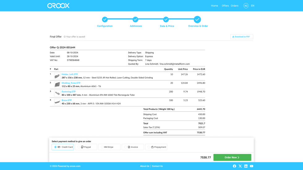303x170 pixels.
Task: Click the Molding_Form.STP part thumbnail
Action: tap(57, 85)
